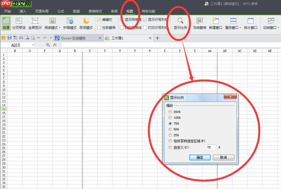Click 重排窗口 arrange windows icon

click(233, 21)
